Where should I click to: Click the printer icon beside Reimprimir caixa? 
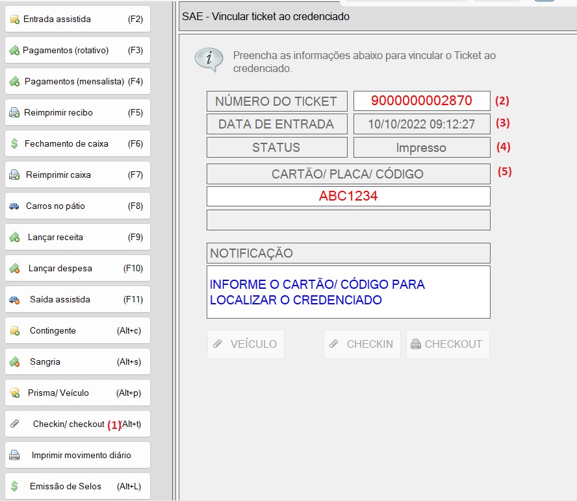coord(14,175)
